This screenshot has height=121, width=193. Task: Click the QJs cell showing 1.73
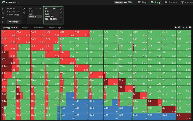pos(52,47)
